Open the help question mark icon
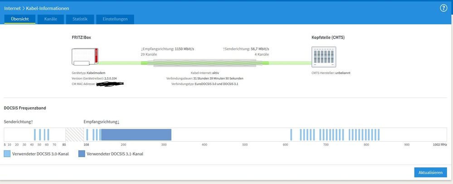The width and height of the screenshot is (453, 184). click(443, 8)
